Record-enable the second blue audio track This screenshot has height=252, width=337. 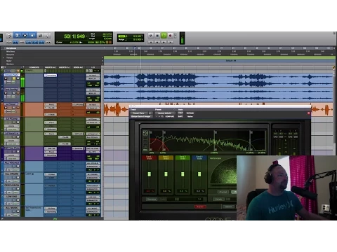pyautogui.click(x=6, y=93)
